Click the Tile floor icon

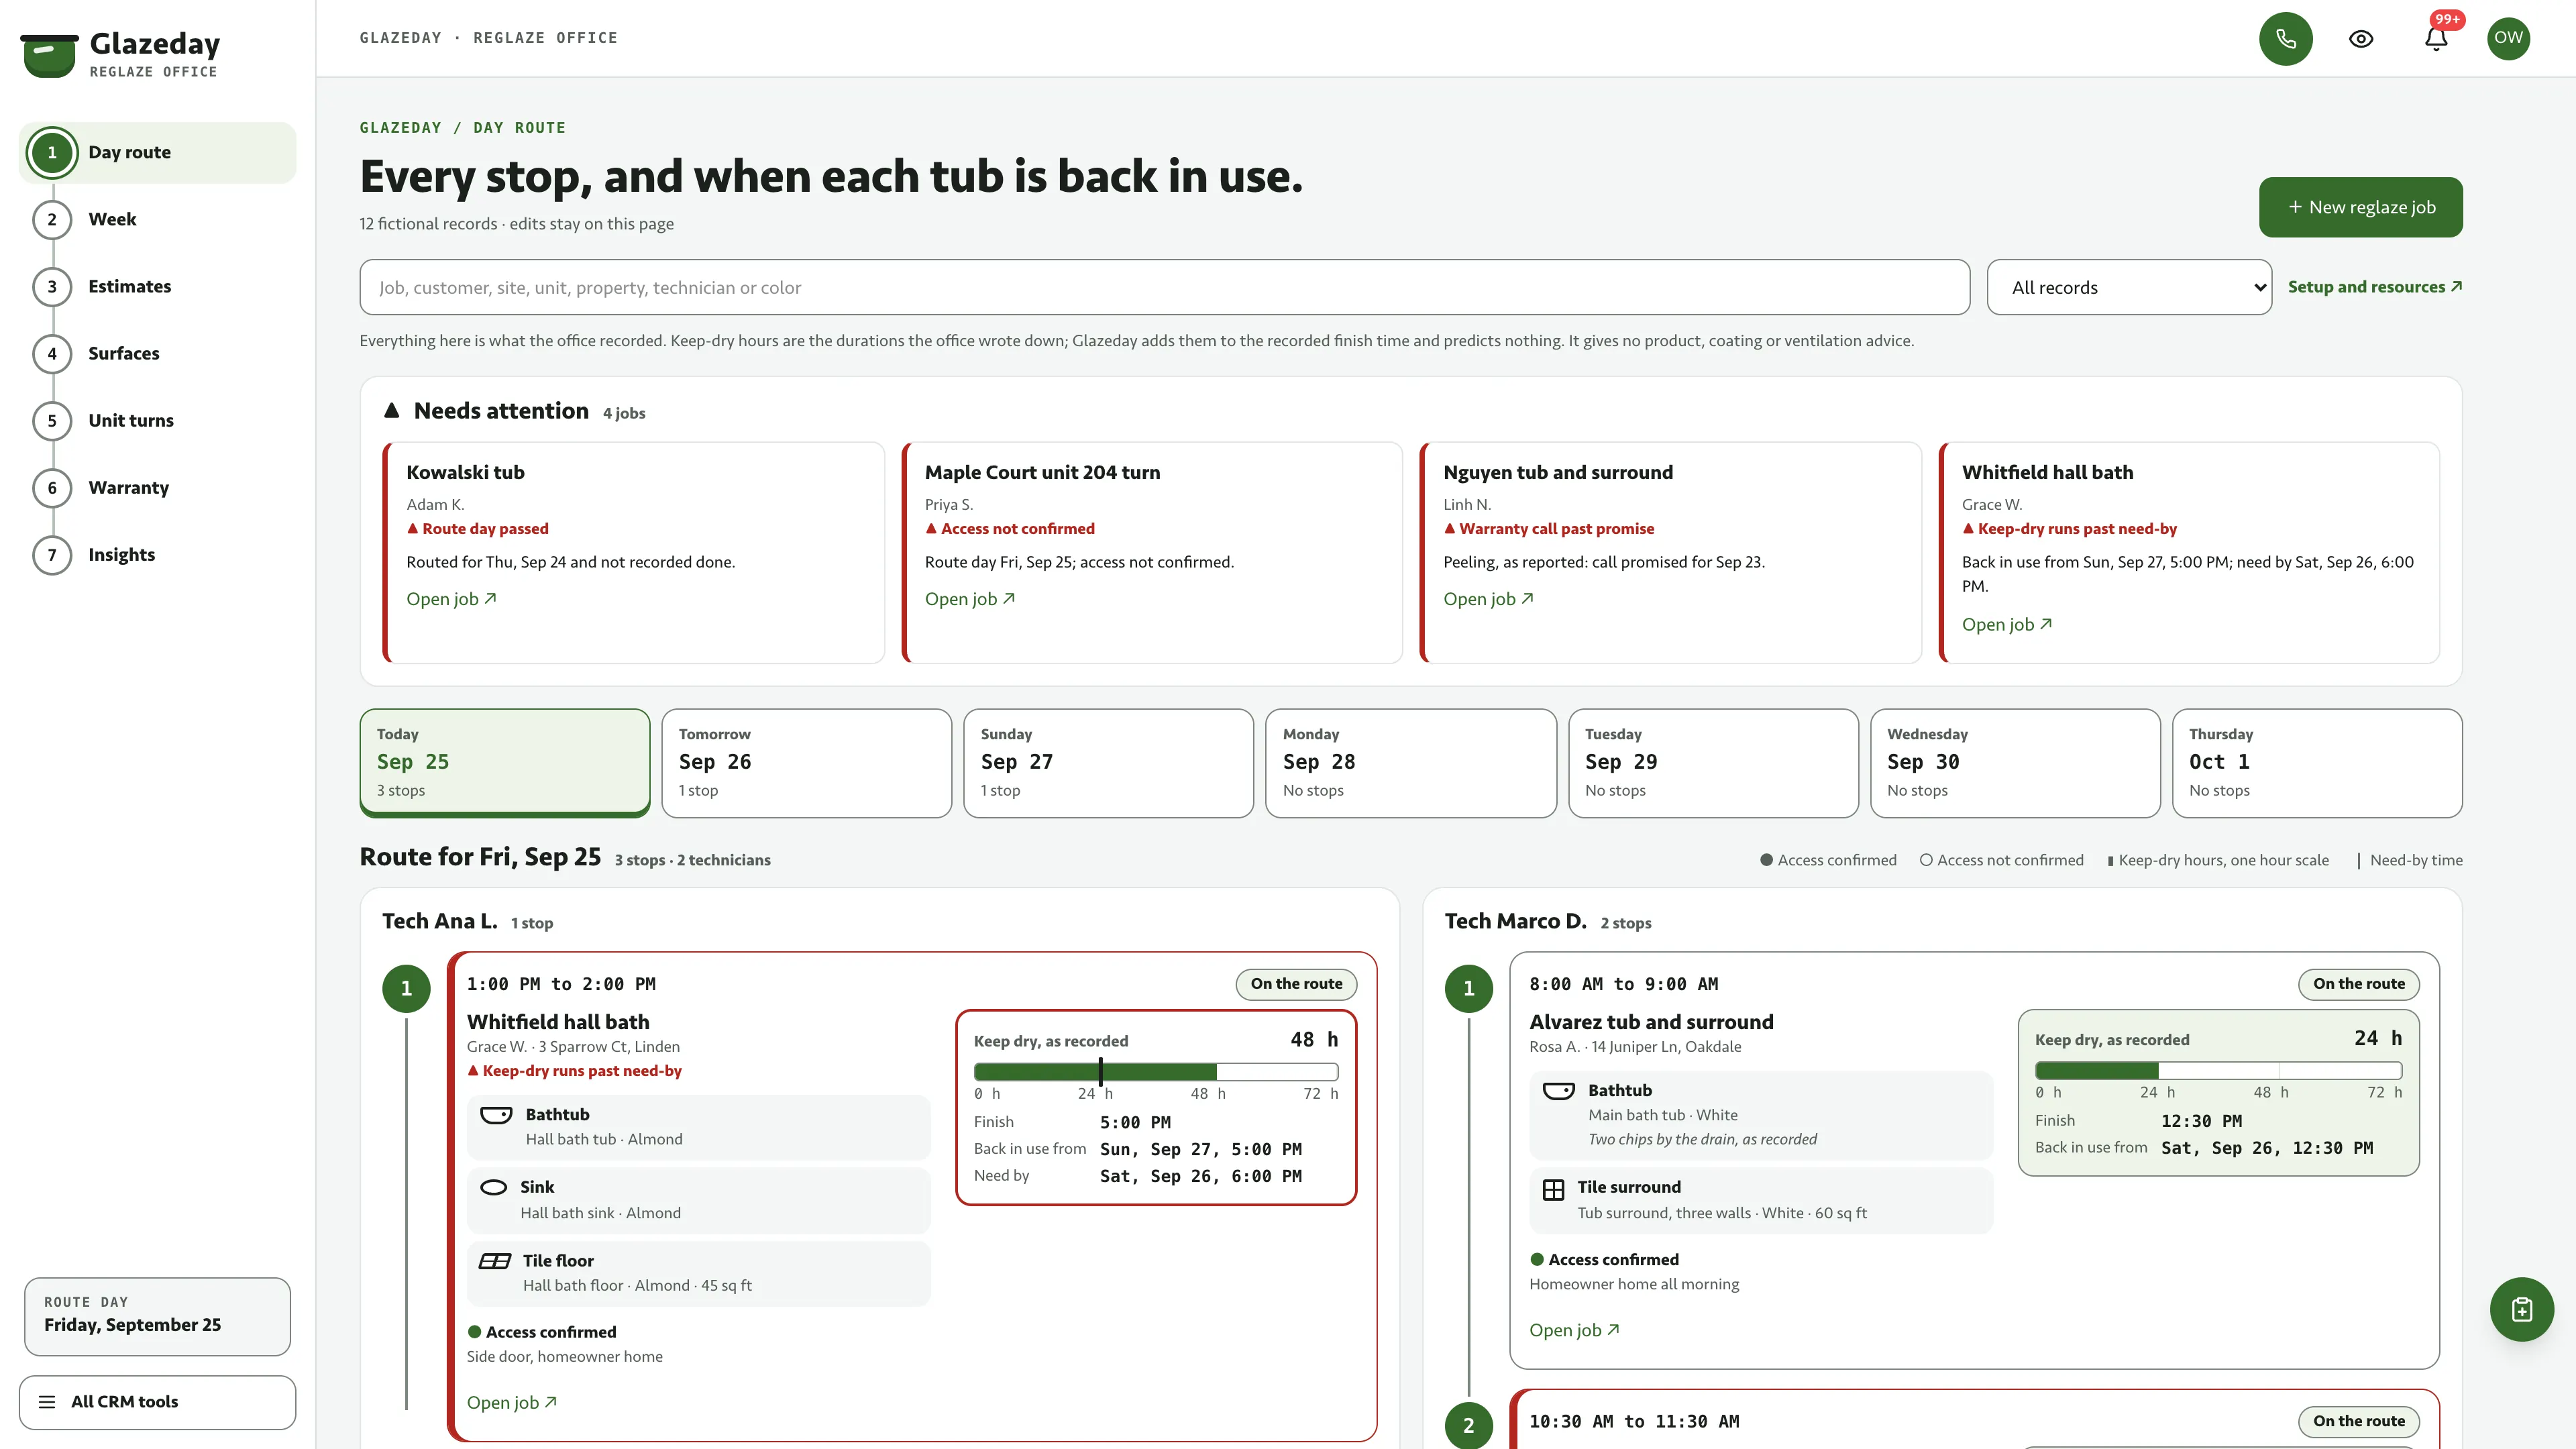click(495, 1261)
